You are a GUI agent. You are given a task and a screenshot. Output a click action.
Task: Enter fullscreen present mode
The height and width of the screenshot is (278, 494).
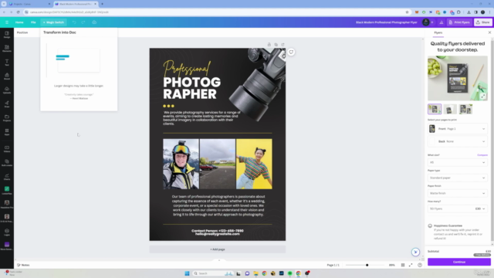411,265
